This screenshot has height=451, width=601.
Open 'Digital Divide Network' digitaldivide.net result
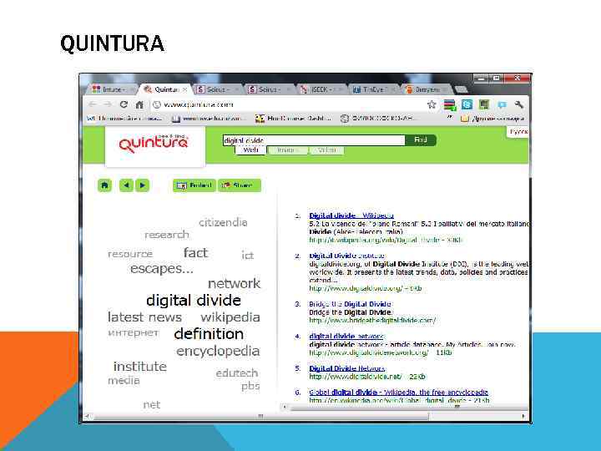click(347, 368)
